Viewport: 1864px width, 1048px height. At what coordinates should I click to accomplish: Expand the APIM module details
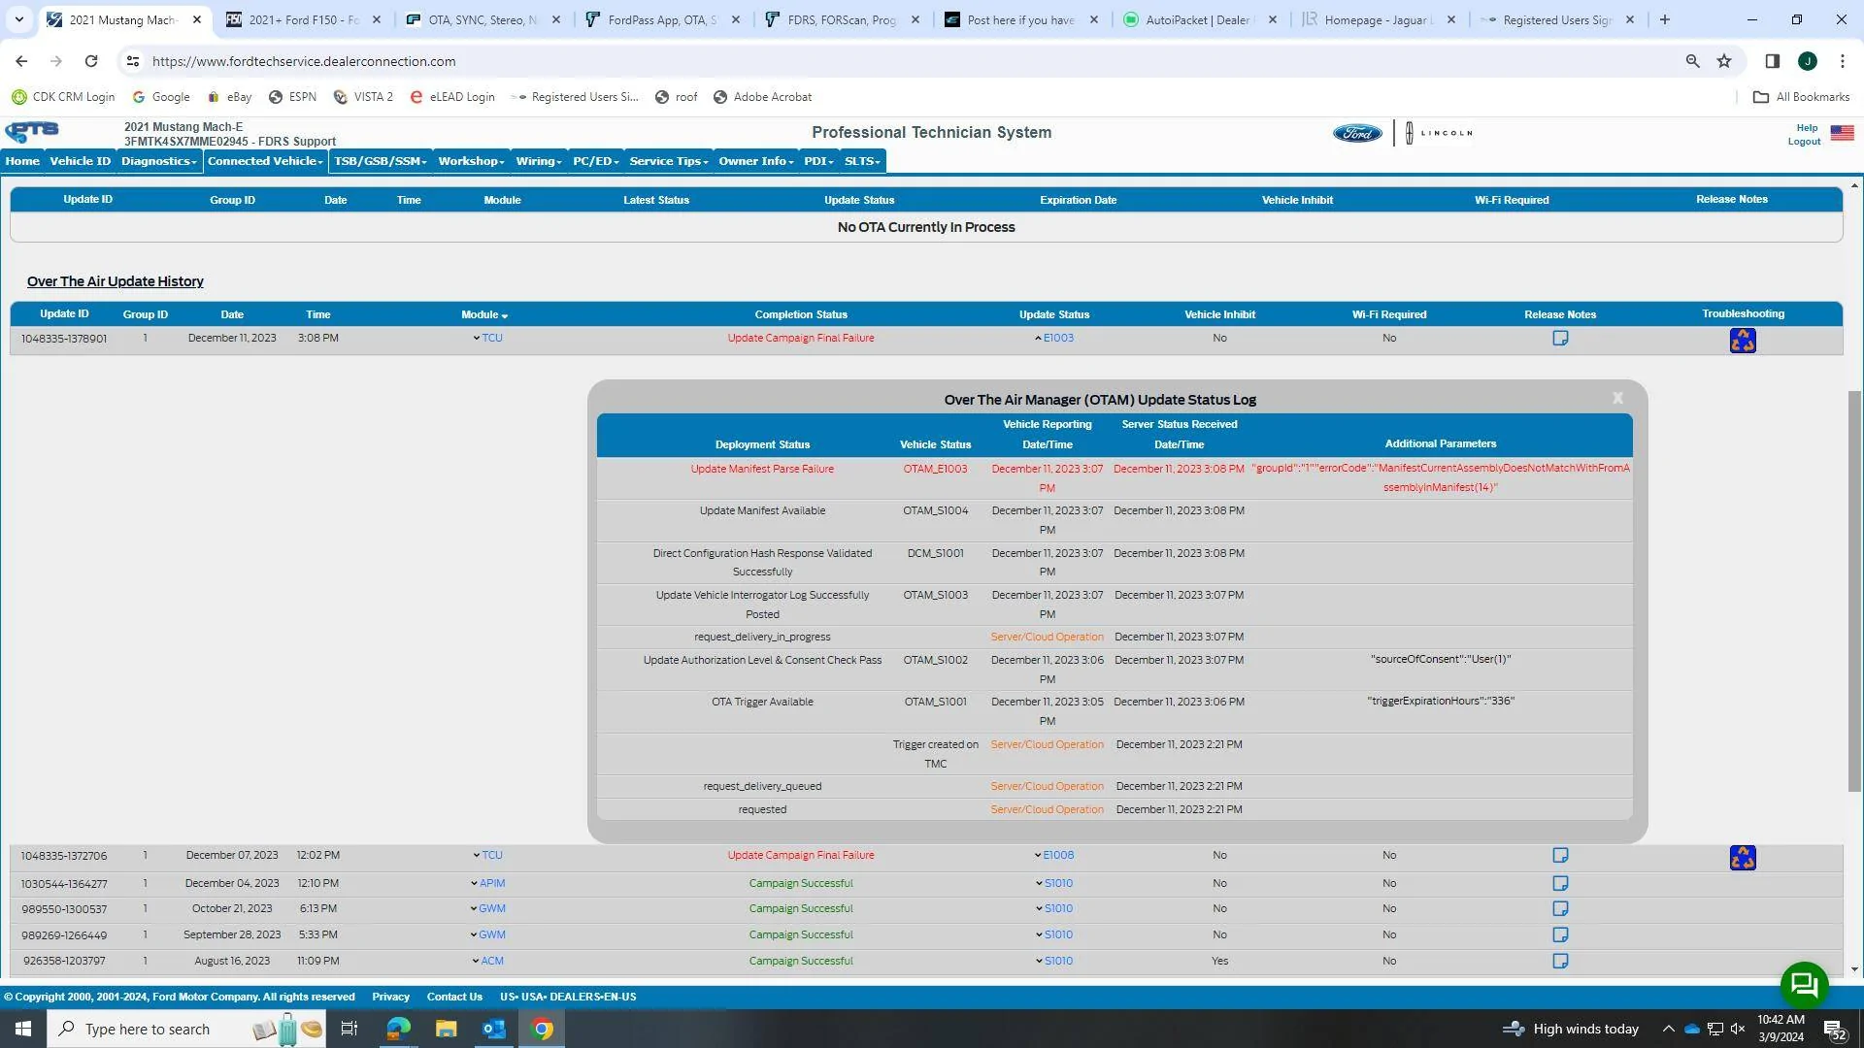coord(487,884)
